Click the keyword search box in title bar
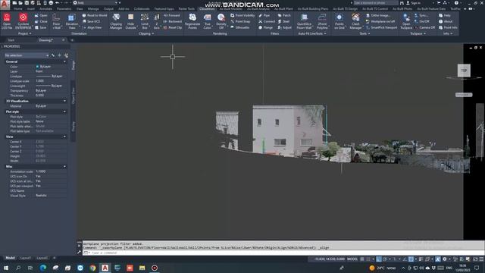The height and width of the screenshot is (273, 485). [376, 3]
